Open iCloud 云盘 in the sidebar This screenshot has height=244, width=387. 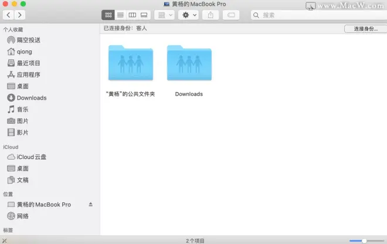pos(27,157)
